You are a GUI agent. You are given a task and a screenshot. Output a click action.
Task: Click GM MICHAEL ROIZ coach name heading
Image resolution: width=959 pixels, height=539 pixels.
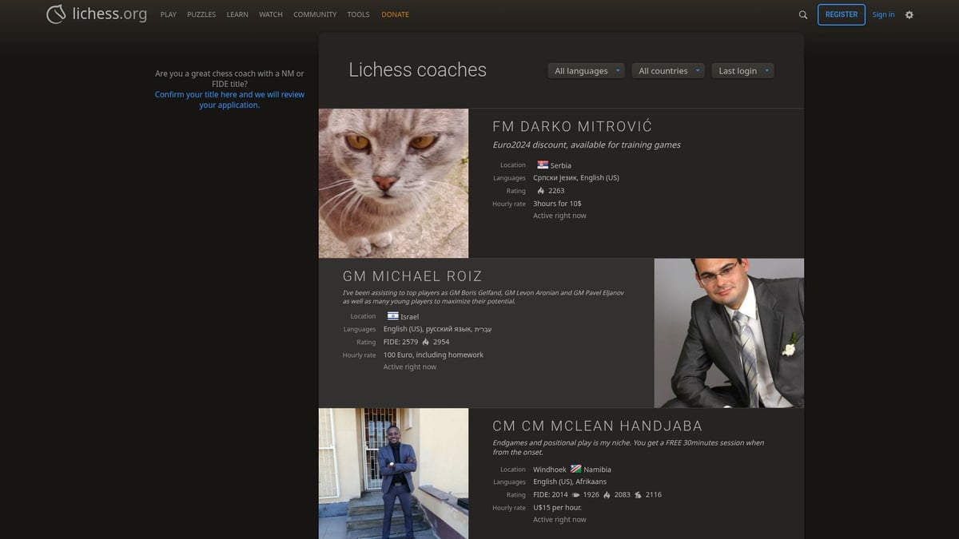412,275
